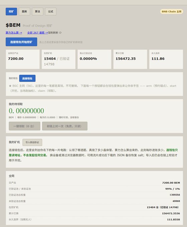Screen dimensions: 187x227
Task: Click the 15404 台 (已验证 14798) value
Action: (x=163, y=207)
